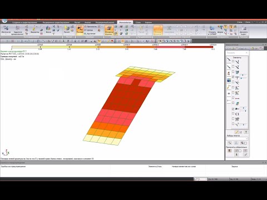Click the Отправить в САПФИР globe icon
267x200 pixels.
[x=212, y=30]
